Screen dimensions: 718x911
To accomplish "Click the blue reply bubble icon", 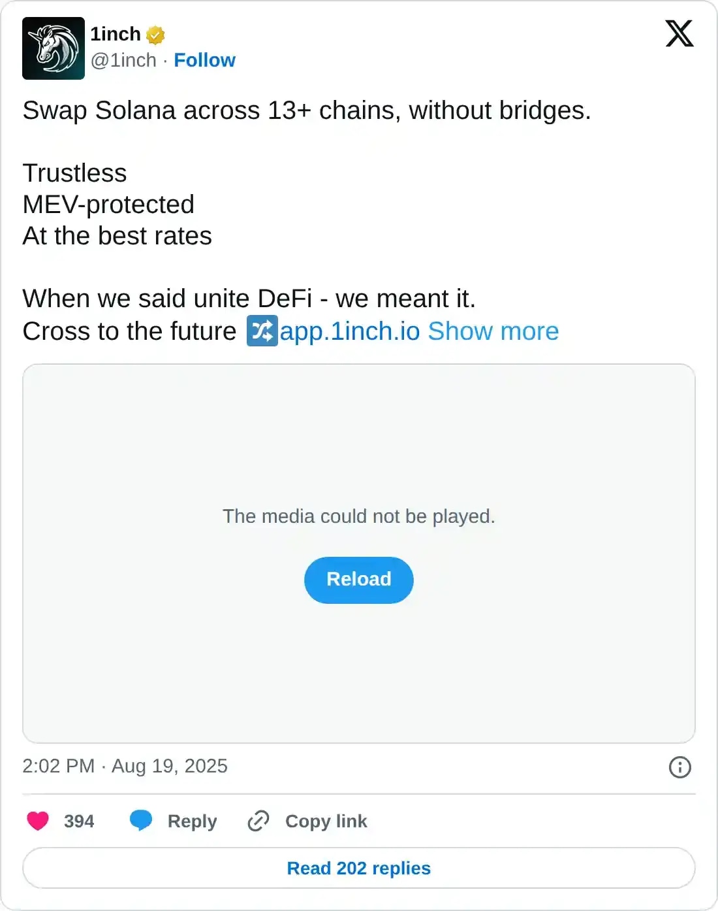I will coord(141,821).
